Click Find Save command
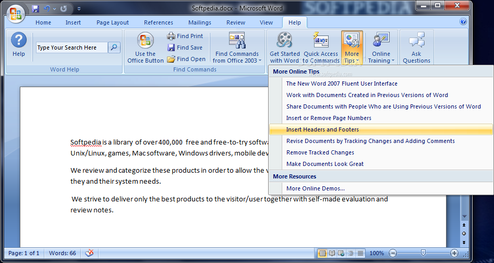494x263 pixels. [x=185, y=47]
